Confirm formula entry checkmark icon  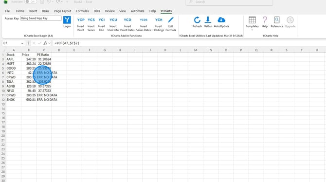pyautogui.click(x=39, y=43)
